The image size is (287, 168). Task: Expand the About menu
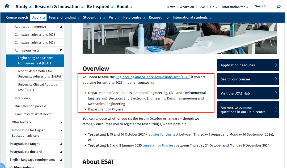(124, 7)
